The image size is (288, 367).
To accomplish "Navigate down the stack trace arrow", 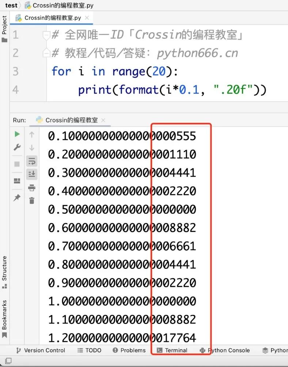I will [32, 148].
